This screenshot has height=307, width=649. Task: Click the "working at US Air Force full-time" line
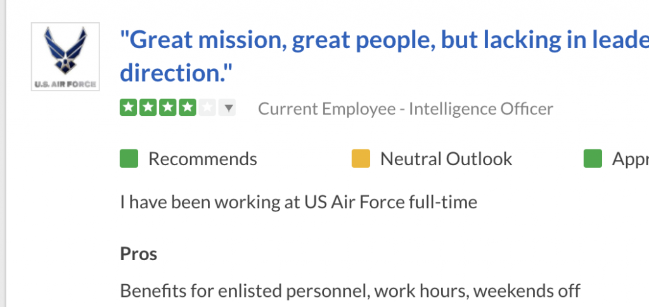pos(298,203)
